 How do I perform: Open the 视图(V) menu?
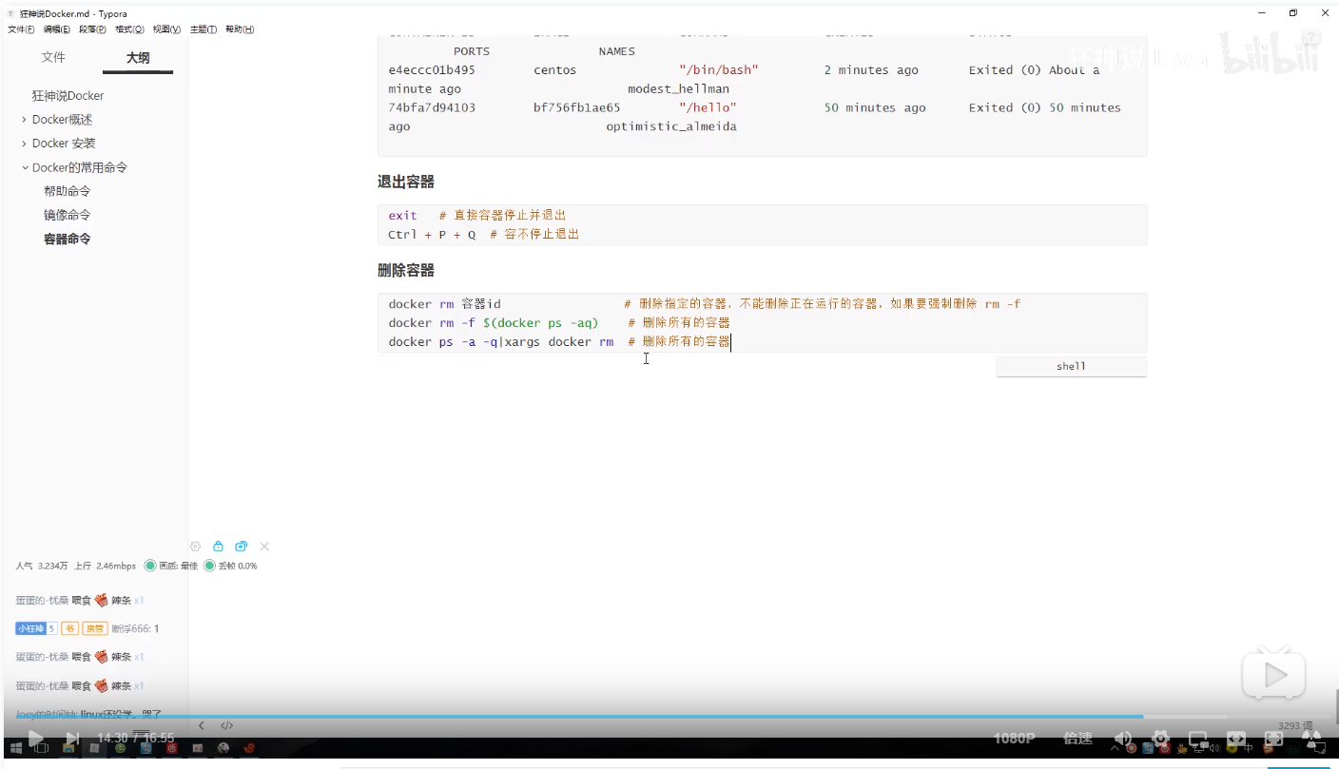pos(166,29)
